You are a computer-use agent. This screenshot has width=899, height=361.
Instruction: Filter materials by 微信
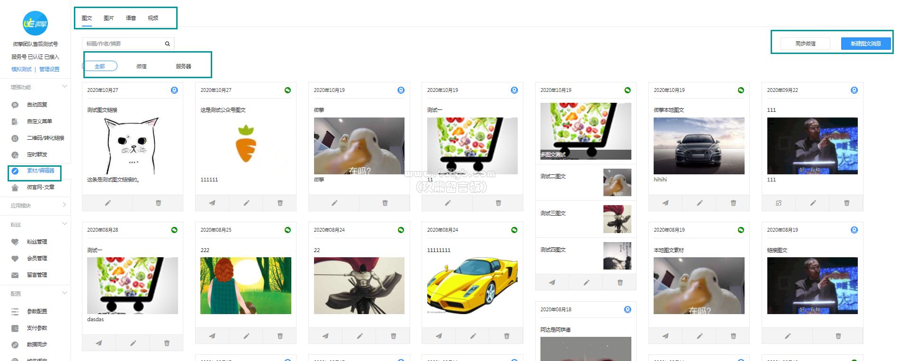click(x=141, y=66)
